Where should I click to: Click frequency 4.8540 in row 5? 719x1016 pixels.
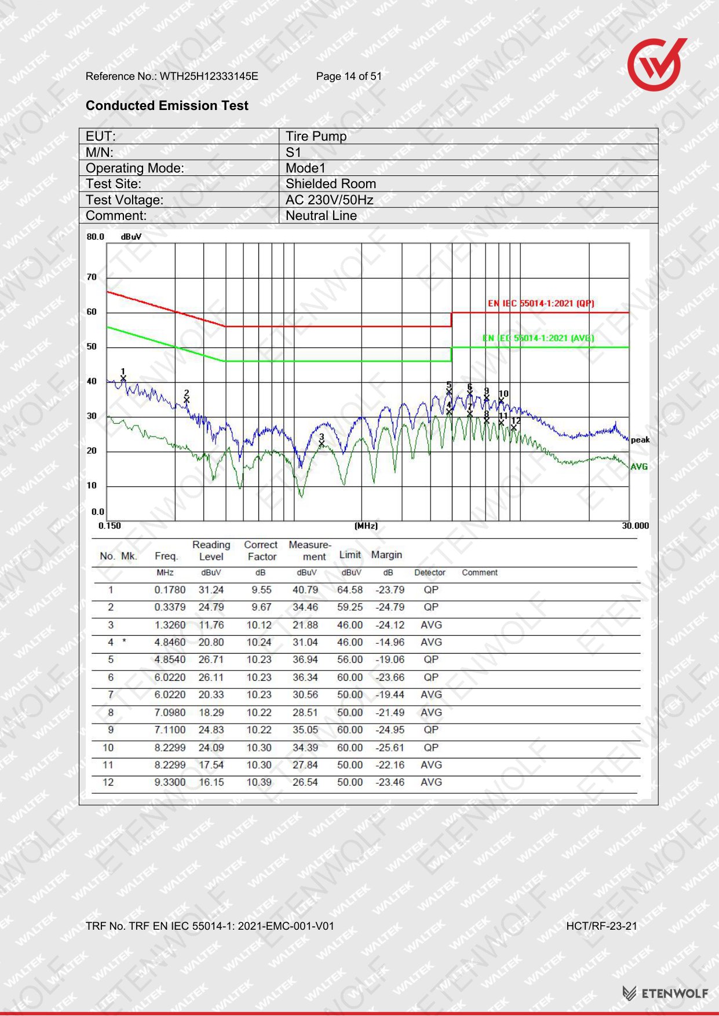pyautogui.click(x=170, y=660)
